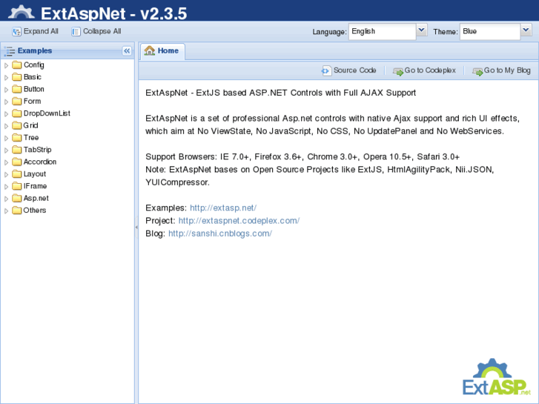Select the Accordion tree item label
Viewport: 539px width, 404px height.
40,162
